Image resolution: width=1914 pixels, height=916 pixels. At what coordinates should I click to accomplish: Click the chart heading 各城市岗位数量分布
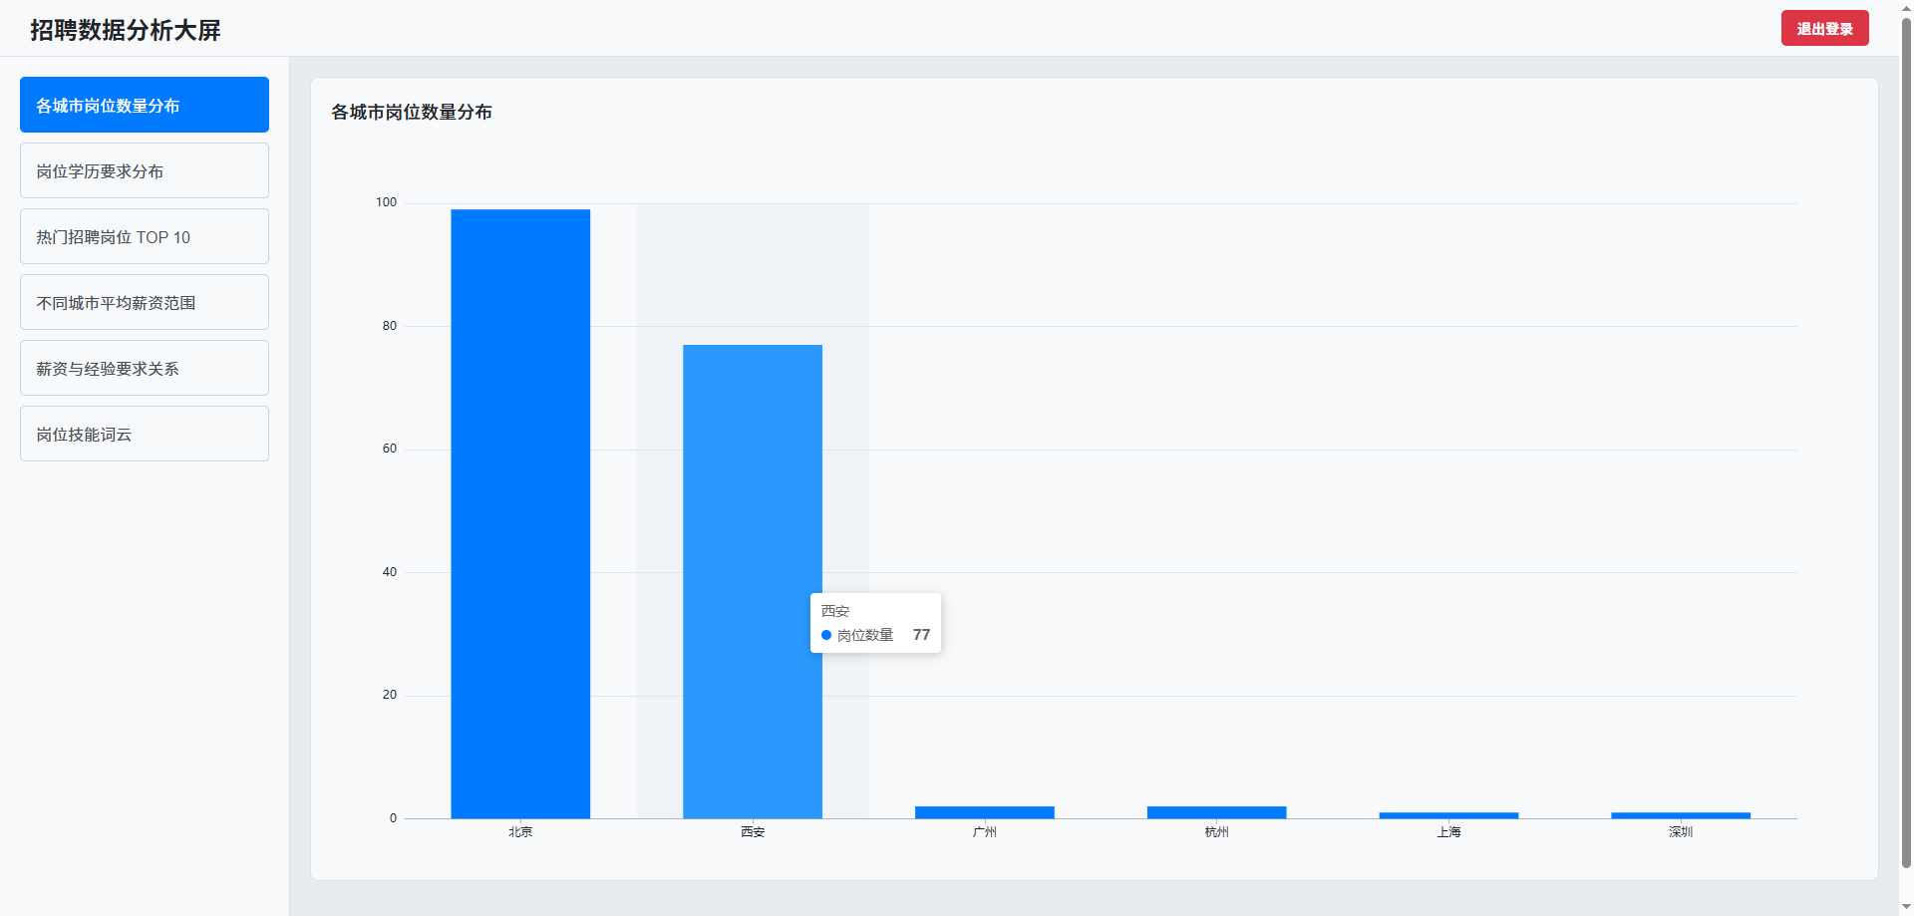point(412,112)
